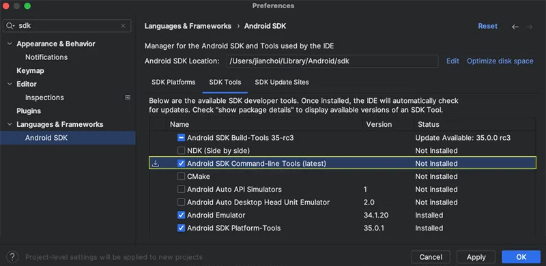Viewport: 546px width, 266px height.
Task: Collapse Languages & Frameworks section
Action: point(10,125)
